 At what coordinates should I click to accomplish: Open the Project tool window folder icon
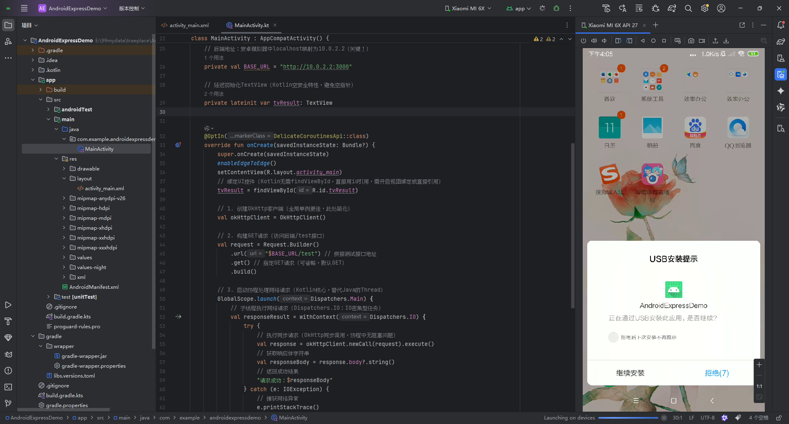point(8,25)
